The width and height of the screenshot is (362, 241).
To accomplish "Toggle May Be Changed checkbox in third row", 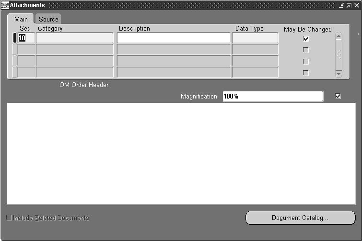I will pos(306,62).
